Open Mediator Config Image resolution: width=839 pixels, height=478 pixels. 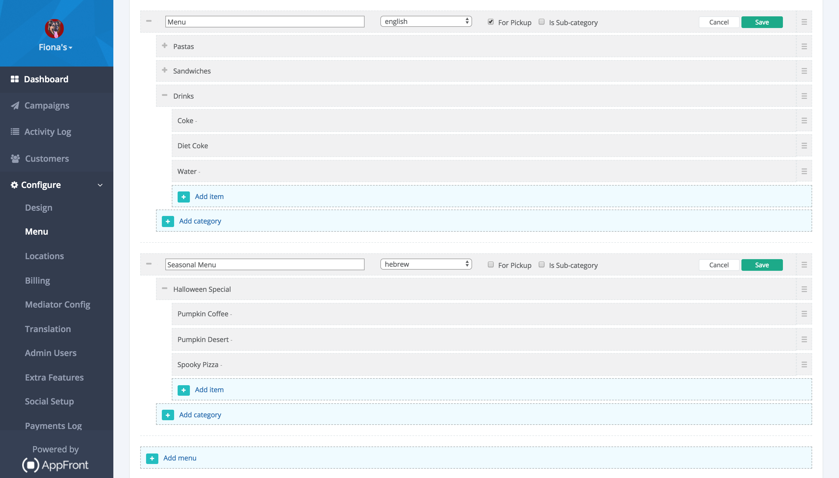pos(58,305)
